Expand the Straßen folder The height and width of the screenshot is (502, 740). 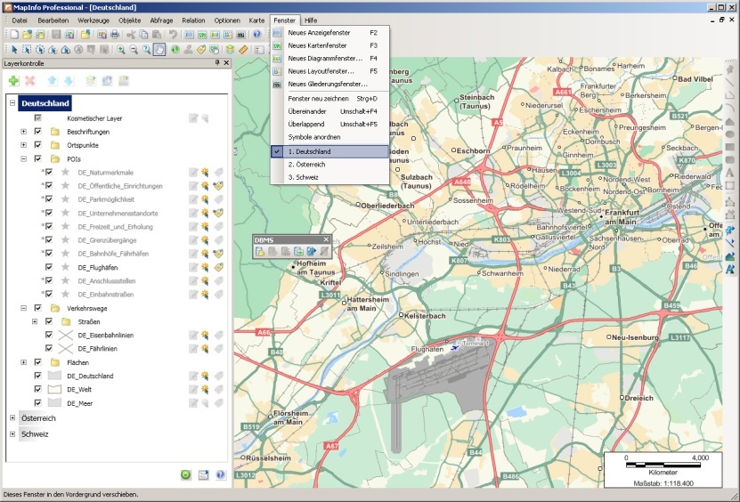(x=35, y=321)
